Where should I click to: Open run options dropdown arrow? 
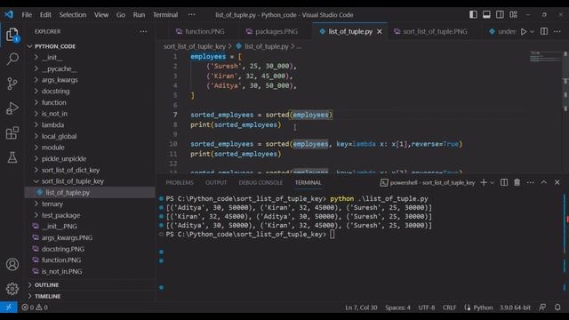[532, 32]
